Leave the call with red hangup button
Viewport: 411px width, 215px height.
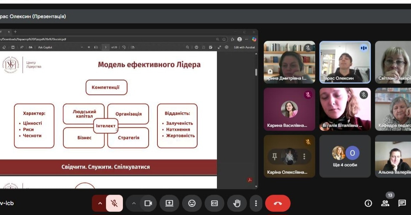pos(278,203)
